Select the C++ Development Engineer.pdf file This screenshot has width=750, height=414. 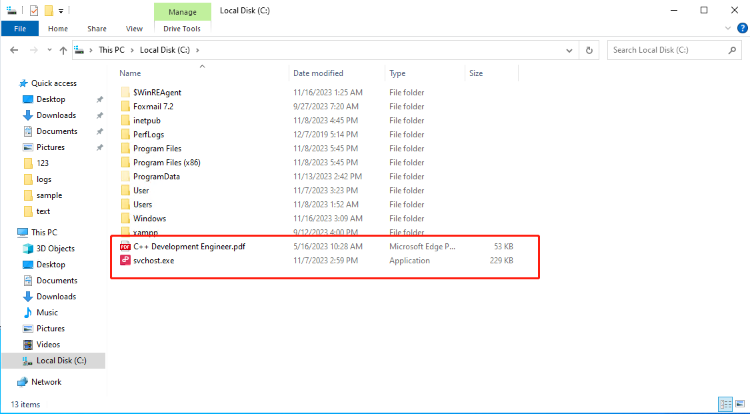[x=189, y=247]
